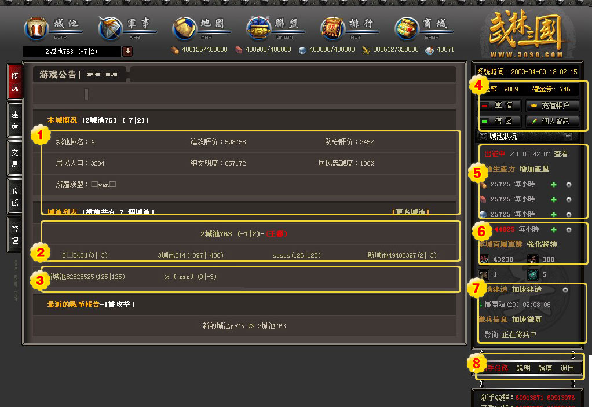Select city 3城池514 (-397|-400)
The width and height of the screenshot is (592, 407).
tap(191, 255)
